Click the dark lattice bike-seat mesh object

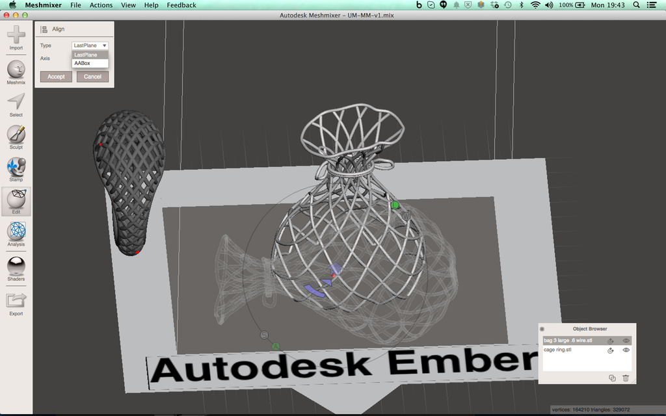tap(129, 182)
